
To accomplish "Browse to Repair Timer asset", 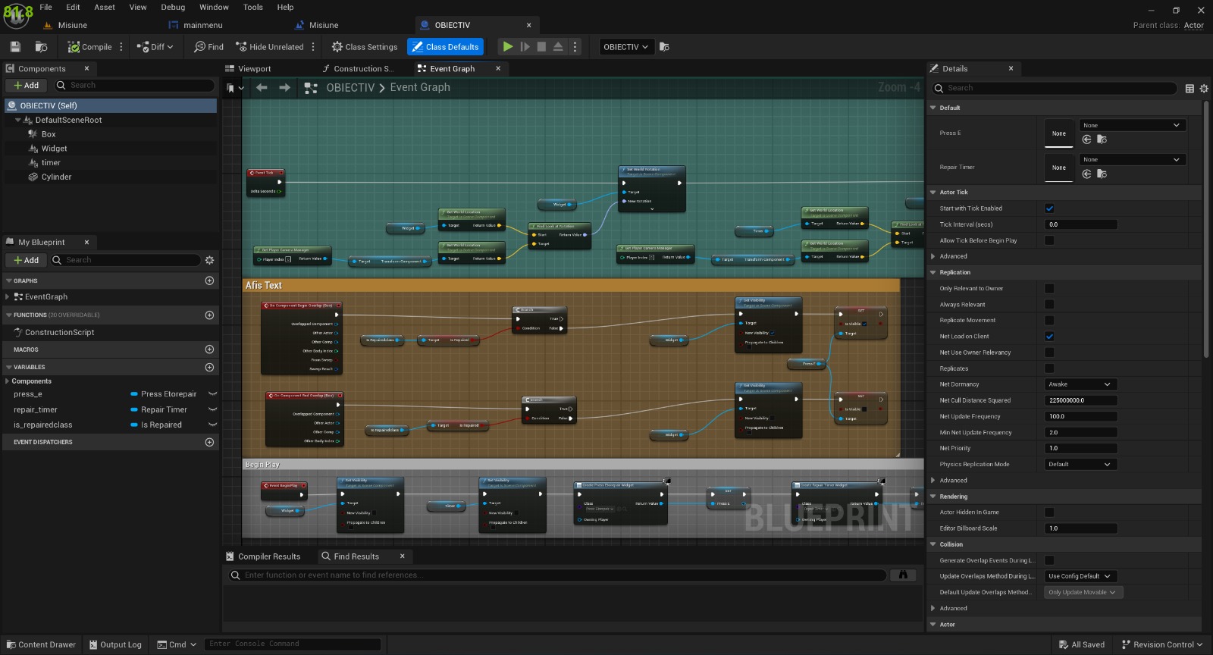I will coord(1102,174).
